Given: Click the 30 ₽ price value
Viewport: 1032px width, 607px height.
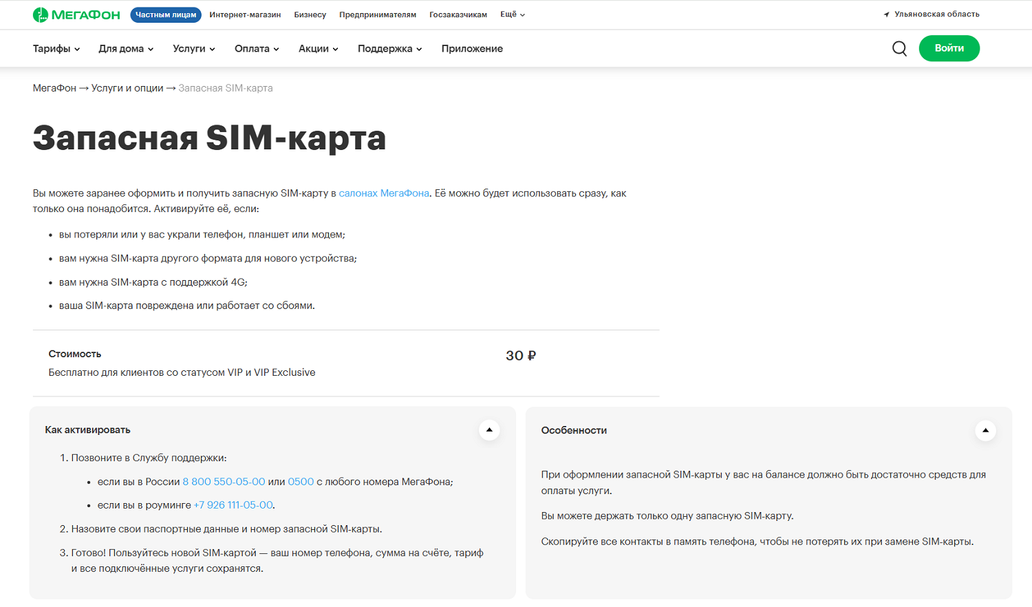Looking at the screenshot, I should coord(521,356).
